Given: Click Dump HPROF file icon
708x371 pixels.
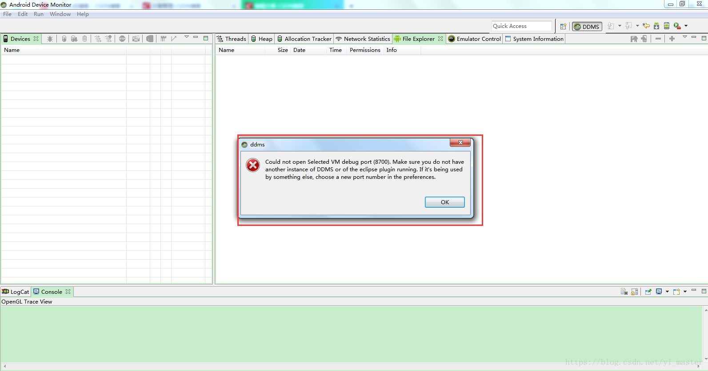Looking at the screenshot, I should 74,39.
